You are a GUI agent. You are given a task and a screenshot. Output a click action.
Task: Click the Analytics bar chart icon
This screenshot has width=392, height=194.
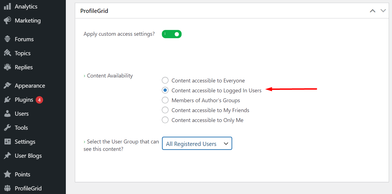[x=7, y=7]
